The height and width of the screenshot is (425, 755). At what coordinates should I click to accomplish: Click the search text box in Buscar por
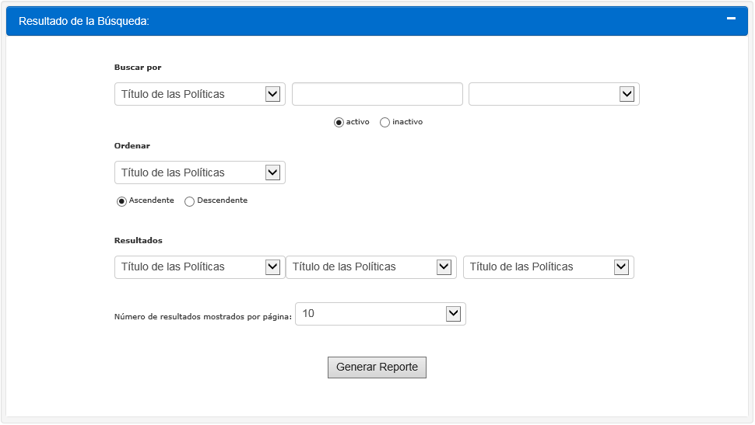pos(377,94)
